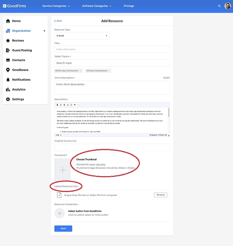Click the Save button

(63, 229)
